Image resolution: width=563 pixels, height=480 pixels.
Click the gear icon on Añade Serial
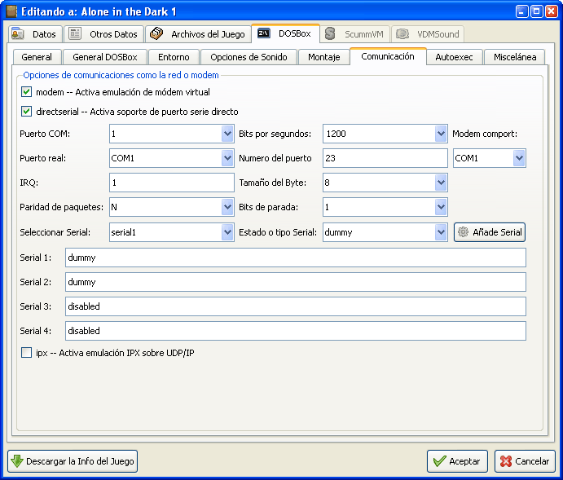click(463, 232)
